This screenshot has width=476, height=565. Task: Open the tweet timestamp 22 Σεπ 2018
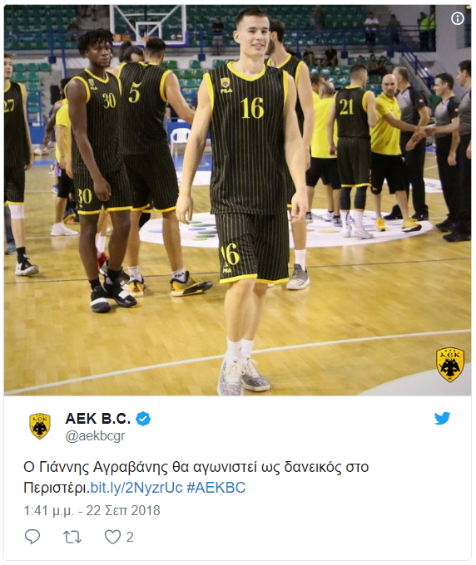pyautogui.click(x=92, y=511)
